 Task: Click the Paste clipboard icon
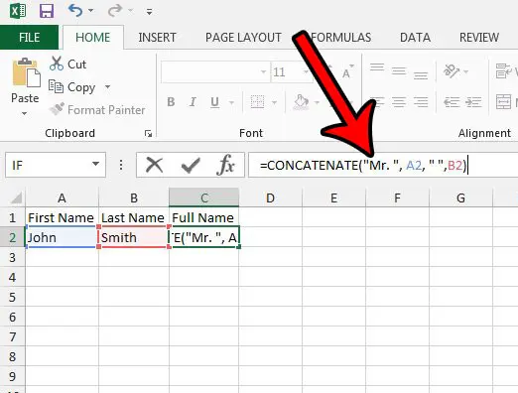click(x=26, y=72)
